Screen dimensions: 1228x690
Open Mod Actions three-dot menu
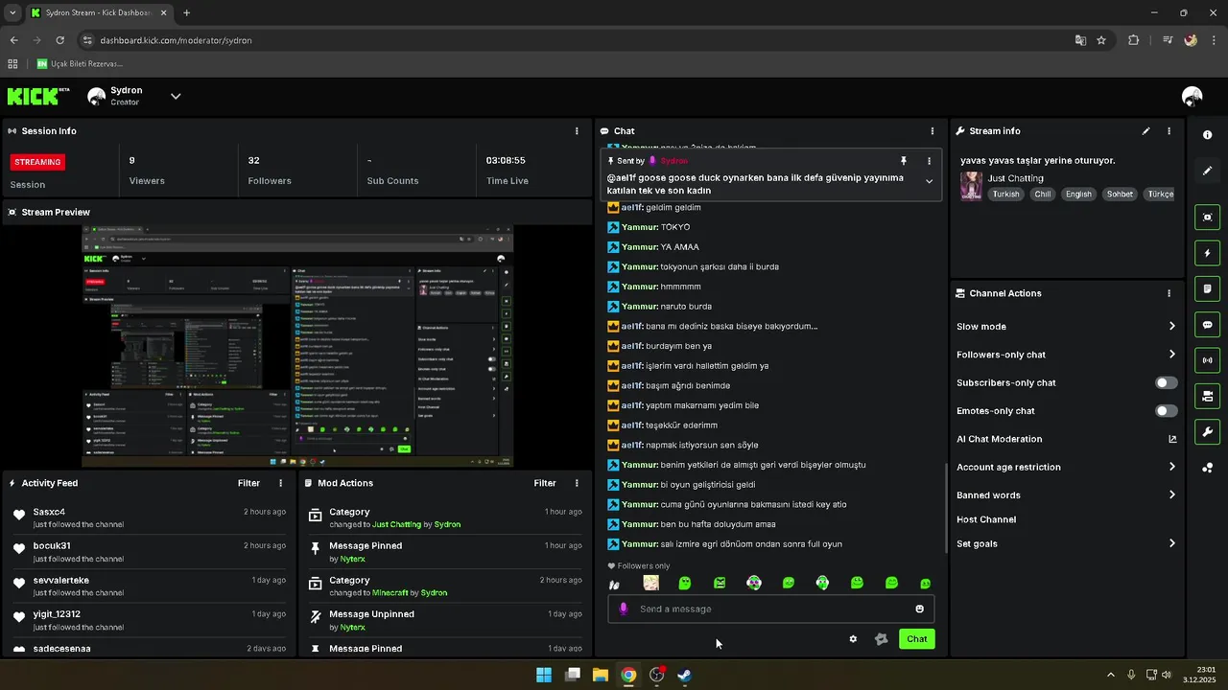coord(577,483)
